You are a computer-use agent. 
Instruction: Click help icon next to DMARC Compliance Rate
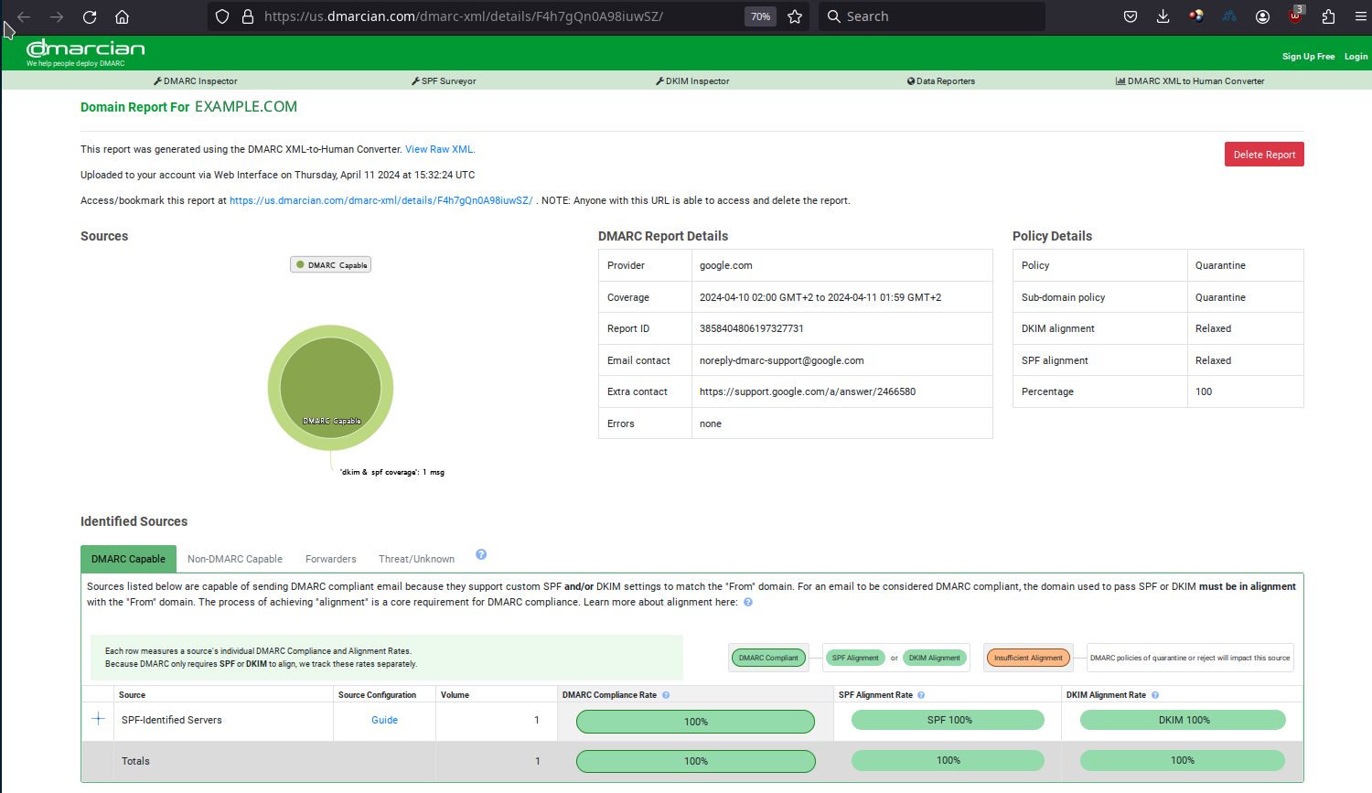(x=666, y=695)
